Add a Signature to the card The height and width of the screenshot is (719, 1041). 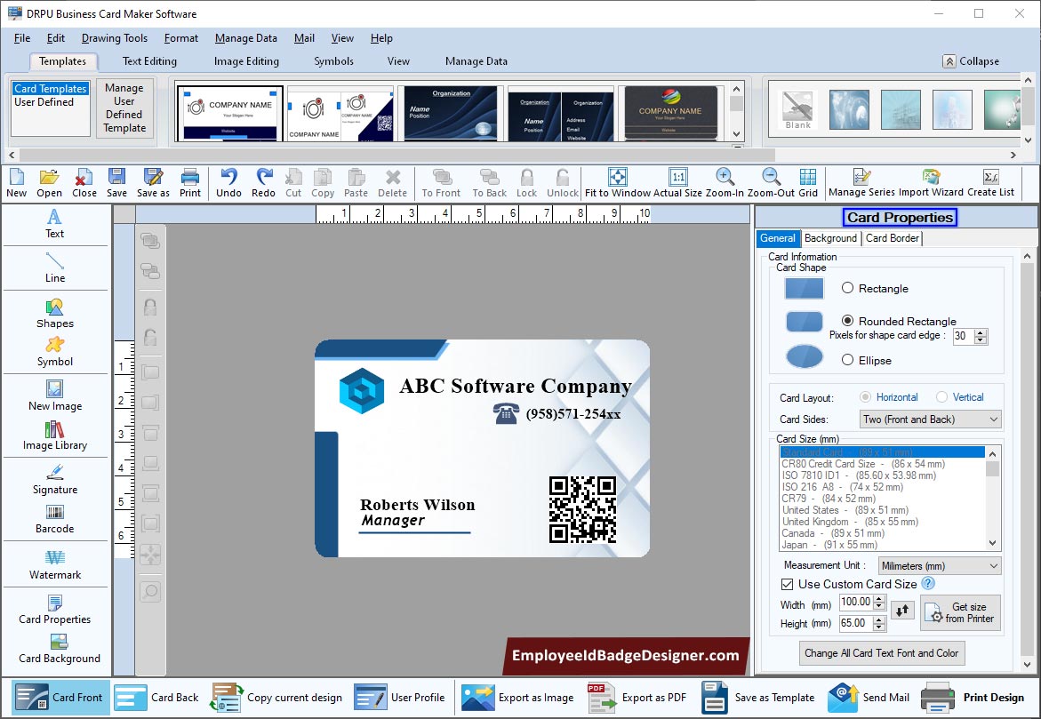[x=54, y=480]
